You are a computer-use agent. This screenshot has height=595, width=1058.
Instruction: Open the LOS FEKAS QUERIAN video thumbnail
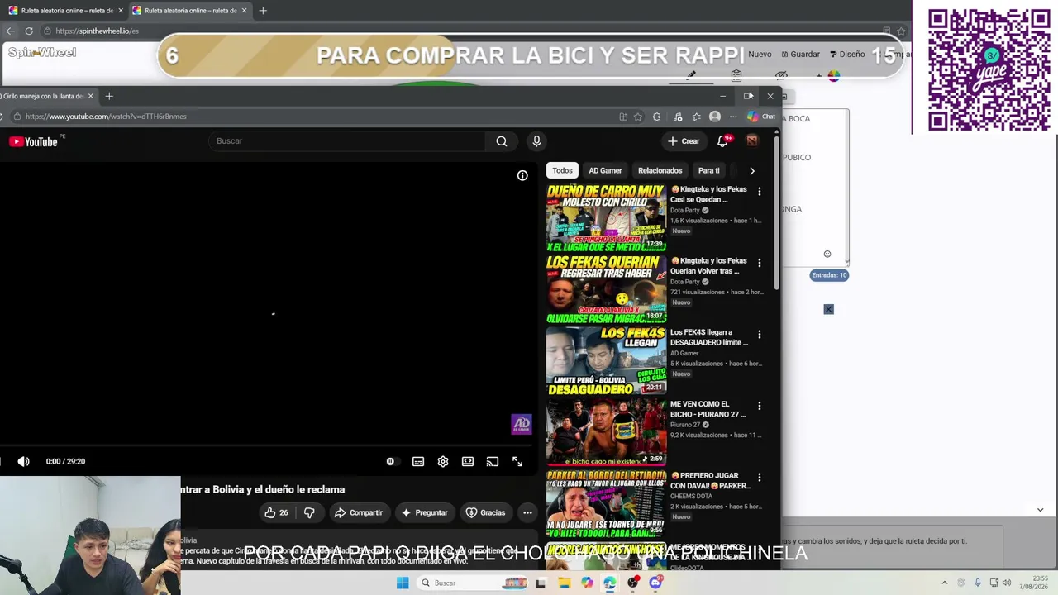606,289
